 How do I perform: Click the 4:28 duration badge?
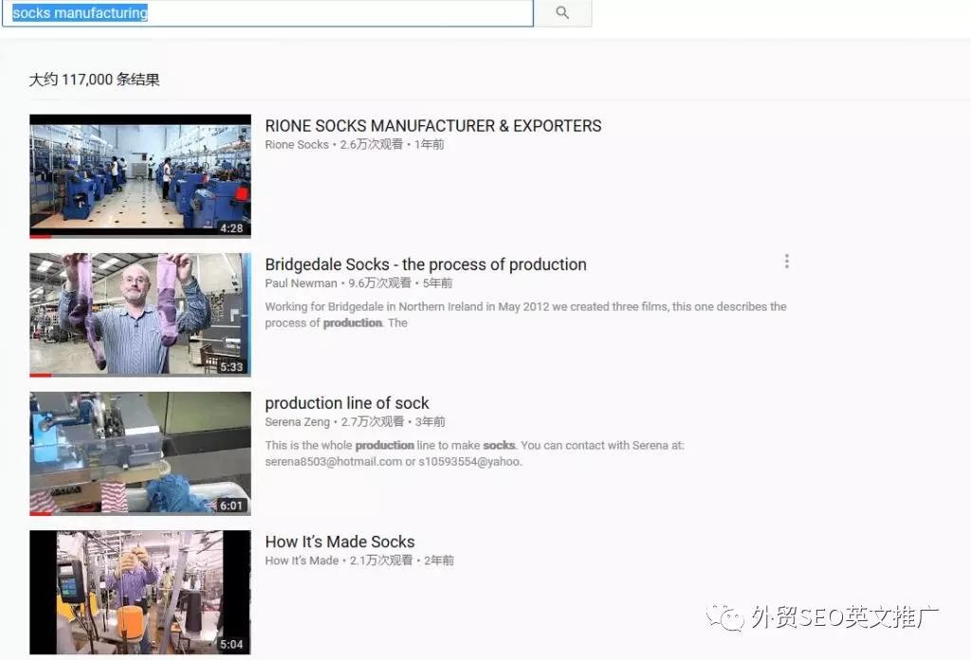click(231, 229)
